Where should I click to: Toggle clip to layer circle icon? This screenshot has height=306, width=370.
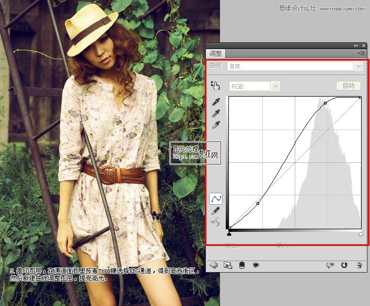pyautogui.click(x=242, y=265)
